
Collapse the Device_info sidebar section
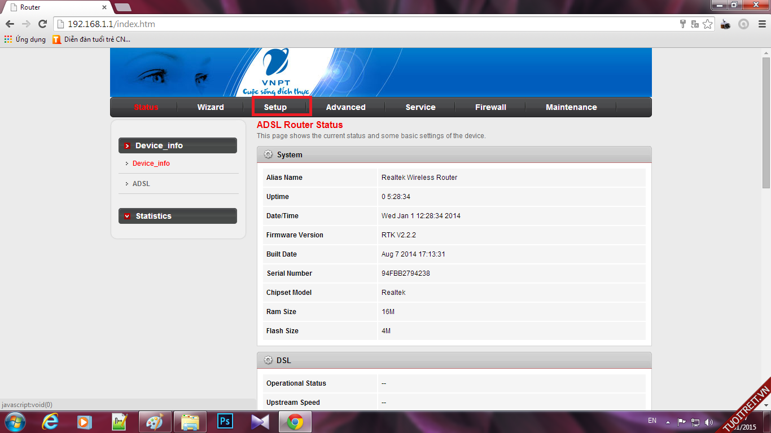point(177,145)
